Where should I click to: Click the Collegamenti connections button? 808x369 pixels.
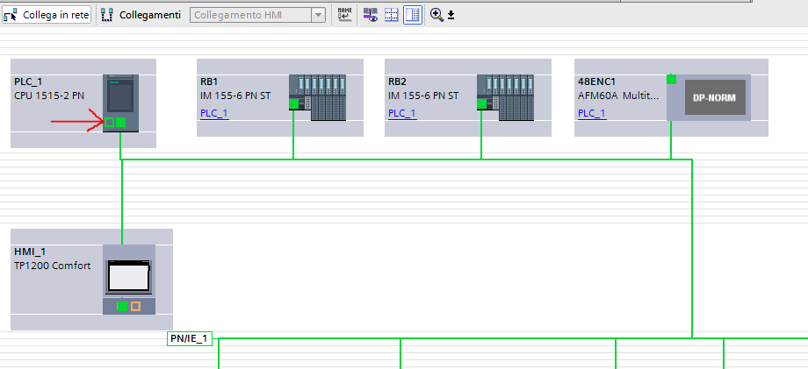click(141, 15)
